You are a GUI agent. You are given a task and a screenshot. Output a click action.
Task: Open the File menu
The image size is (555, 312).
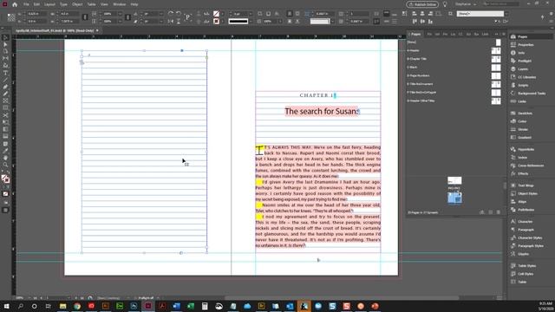[26, 4]
